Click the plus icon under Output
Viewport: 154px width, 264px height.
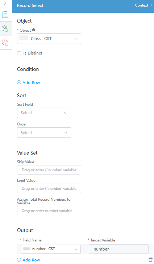[x=19, y=260]
